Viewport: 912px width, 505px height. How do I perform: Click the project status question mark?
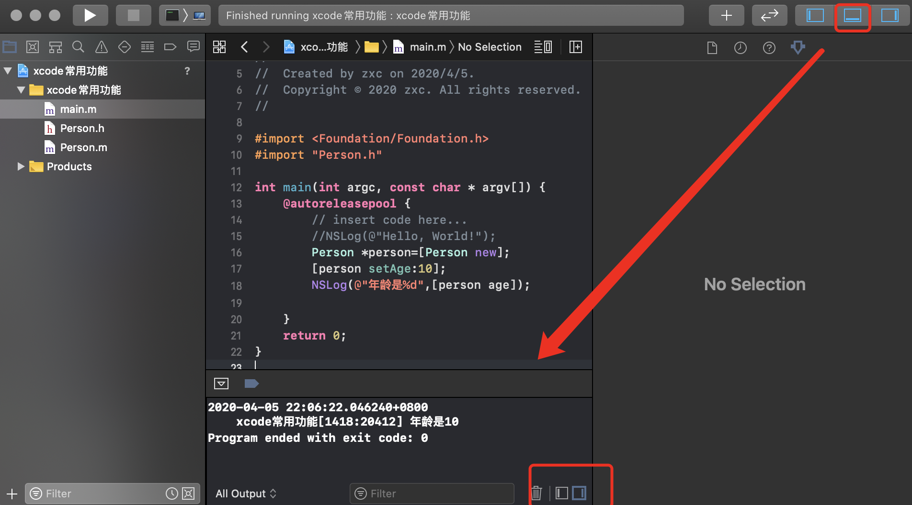click(x=187, y=71)
